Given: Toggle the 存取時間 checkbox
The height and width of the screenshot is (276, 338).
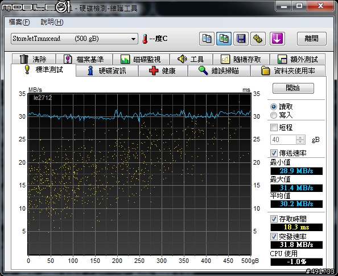Looking at the screenshot, I should tap(274, 219).
